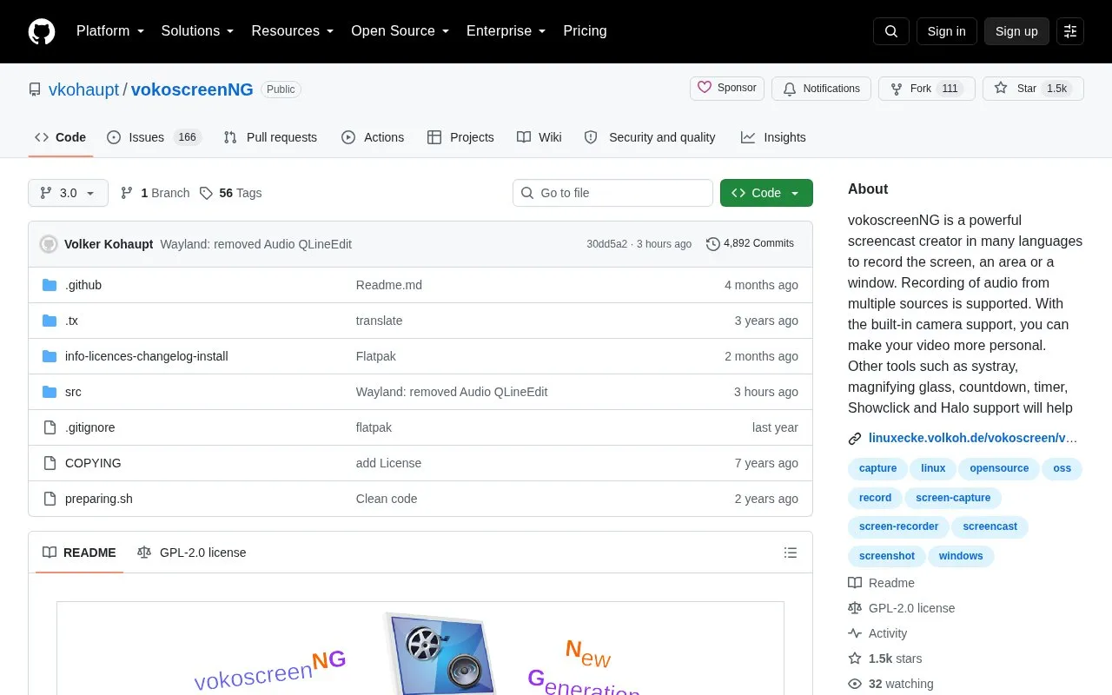Open the COPYING file
This screenshot has width=1112, height=695.
click(x=93, y=463)
